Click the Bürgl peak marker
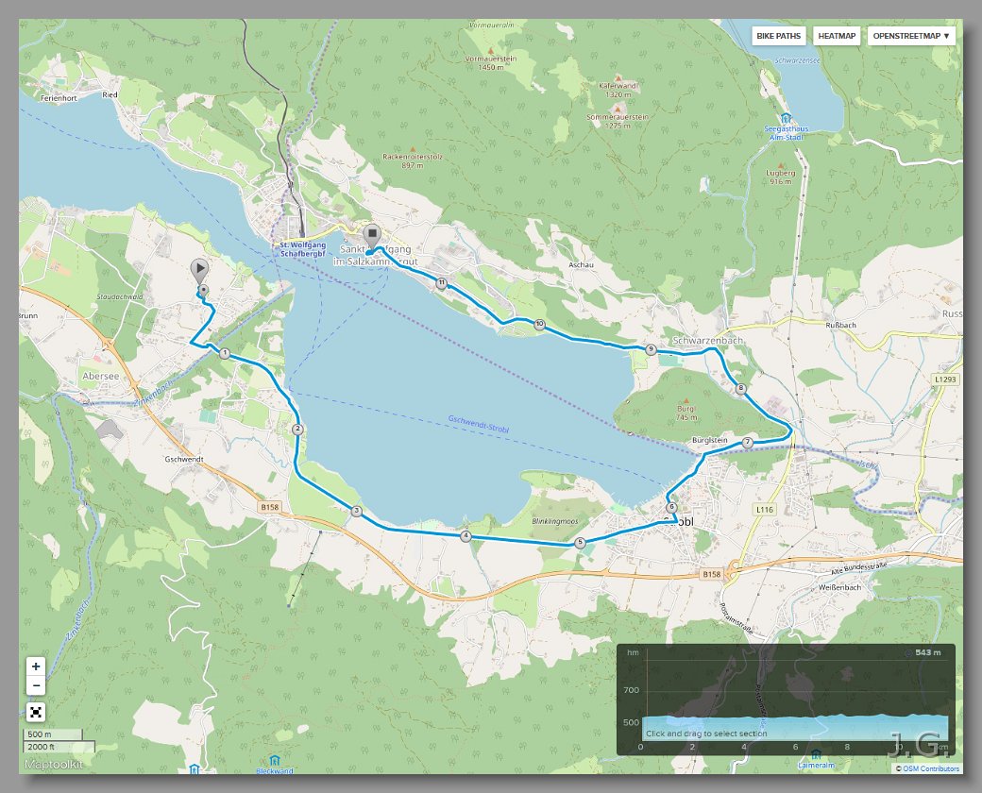 click(686, 401)
